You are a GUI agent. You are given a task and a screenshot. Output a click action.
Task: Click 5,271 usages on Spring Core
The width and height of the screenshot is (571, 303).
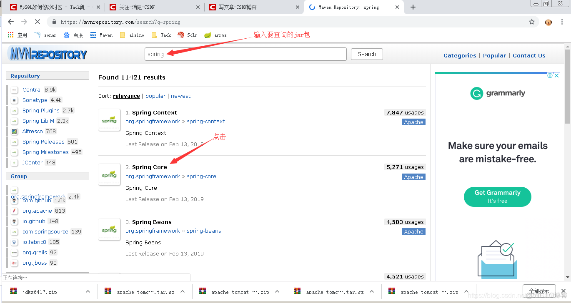(x=405, y=167)
